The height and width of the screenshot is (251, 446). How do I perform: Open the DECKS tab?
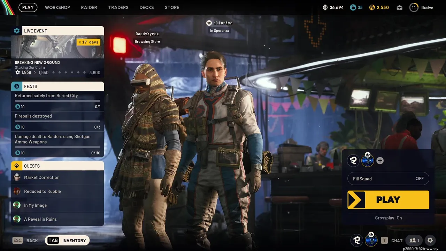click(x=147, y=7)
